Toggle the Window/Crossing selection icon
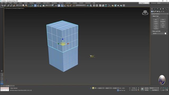This screenshot has width=169, height=95. coord(32,6)
